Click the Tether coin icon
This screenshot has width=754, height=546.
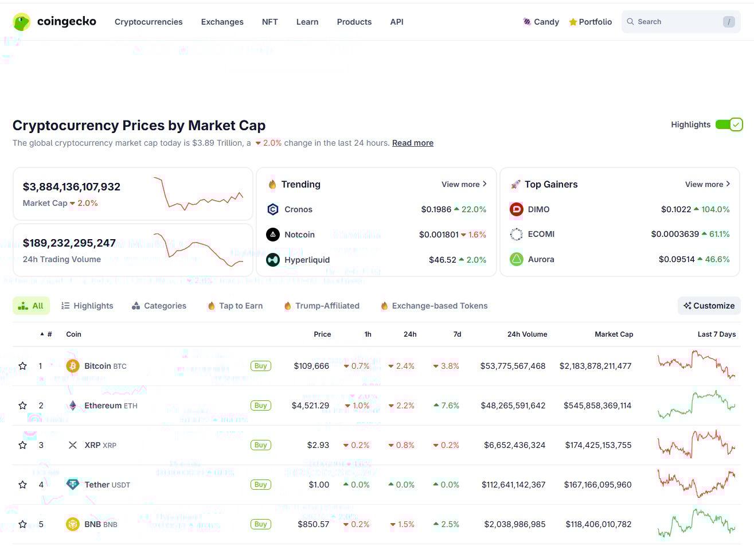click(73, 485)
